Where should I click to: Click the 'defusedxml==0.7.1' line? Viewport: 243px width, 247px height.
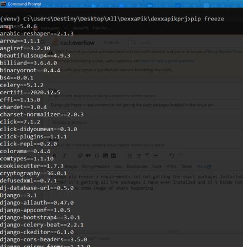click(x=28, y=180)
